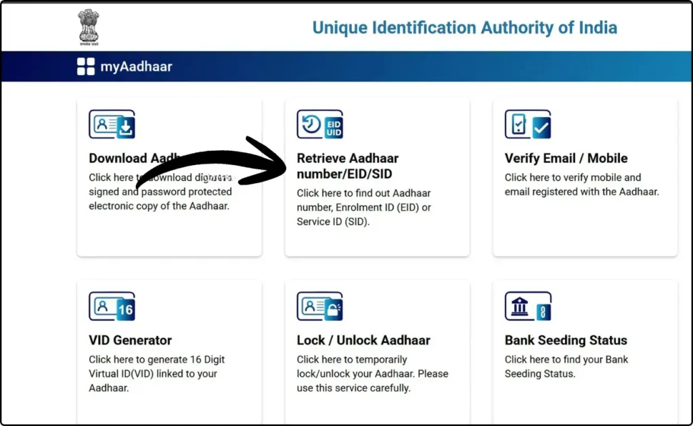
Task: Click the EID/UID retrieval clock icon
Action: (319, 124)
